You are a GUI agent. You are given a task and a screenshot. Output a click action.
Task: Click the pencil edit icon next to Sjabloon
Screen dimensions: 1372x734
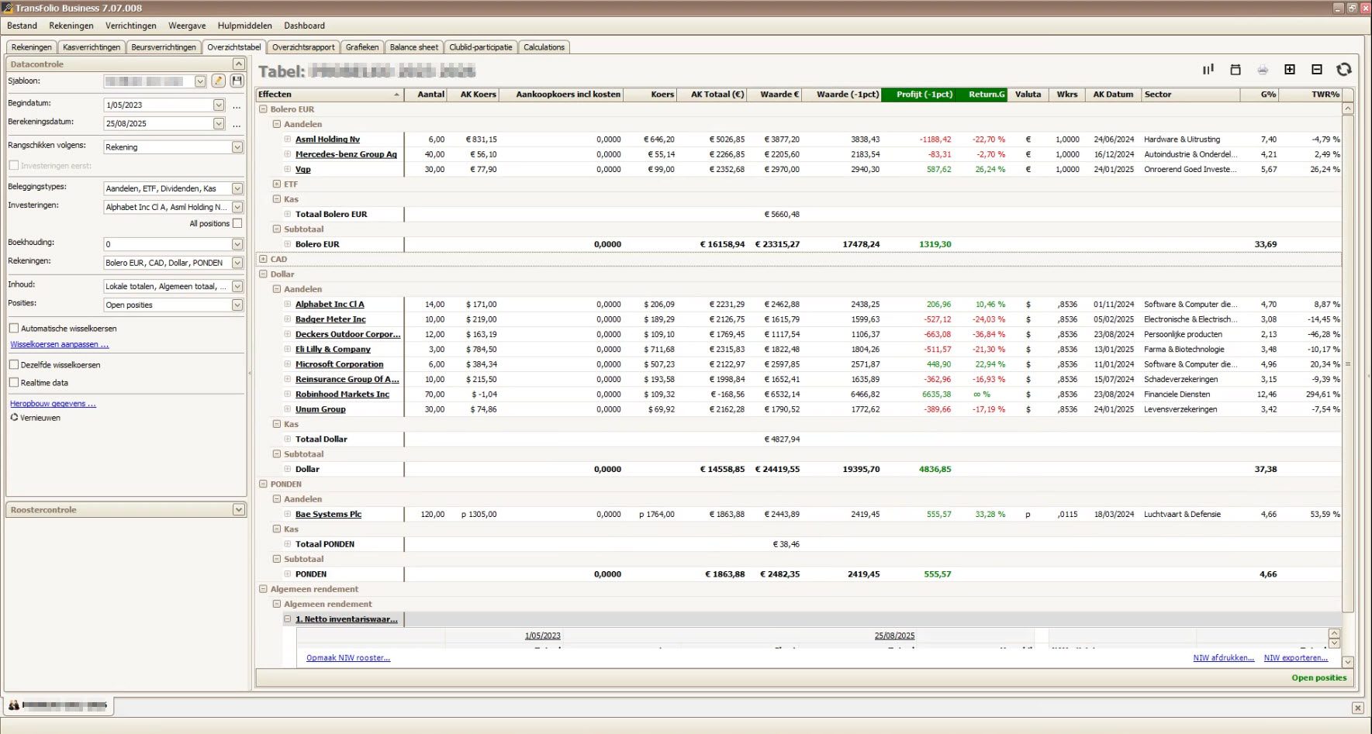tap(219, 81)
